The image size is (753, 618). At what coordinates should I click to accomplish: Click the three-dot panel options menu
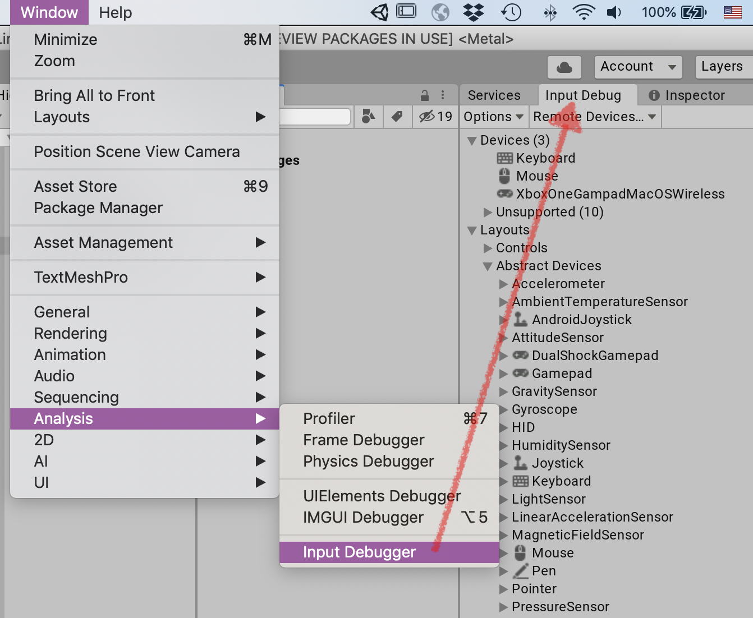click(443, 95)
